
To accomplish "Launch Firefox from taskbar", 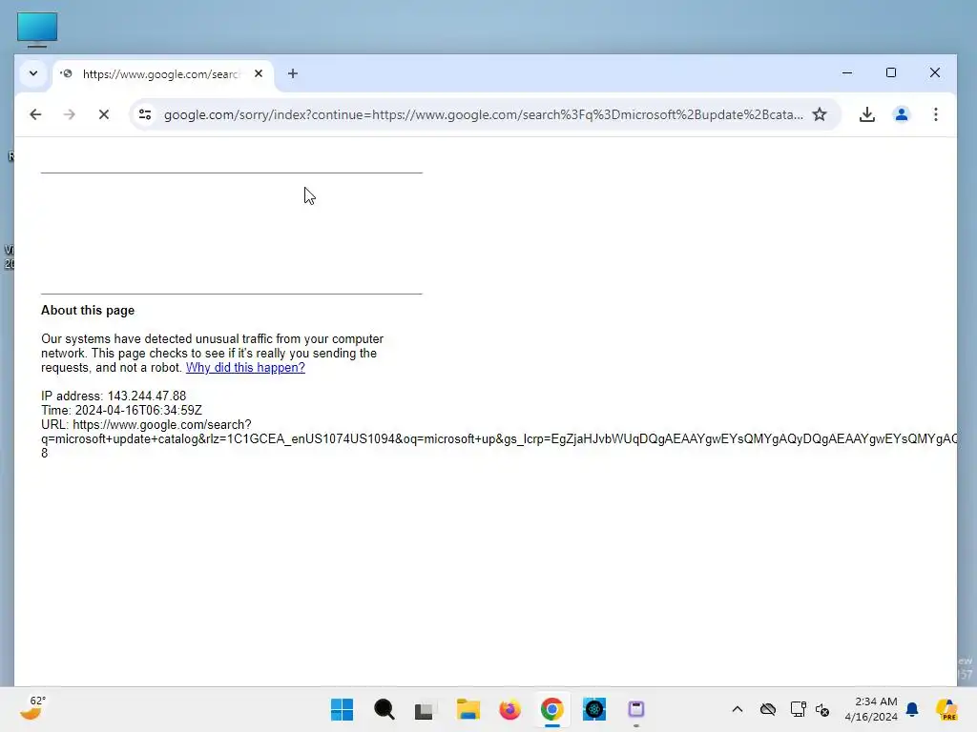I will [x=509, y=709].
